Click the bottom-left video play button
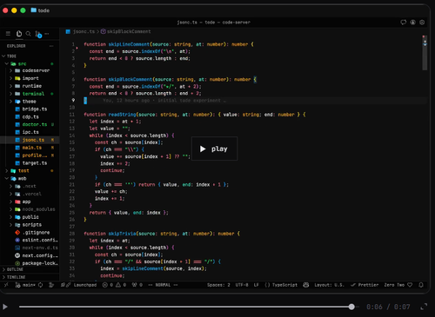This screenshot has height=317, width=435. pos(5,307)
